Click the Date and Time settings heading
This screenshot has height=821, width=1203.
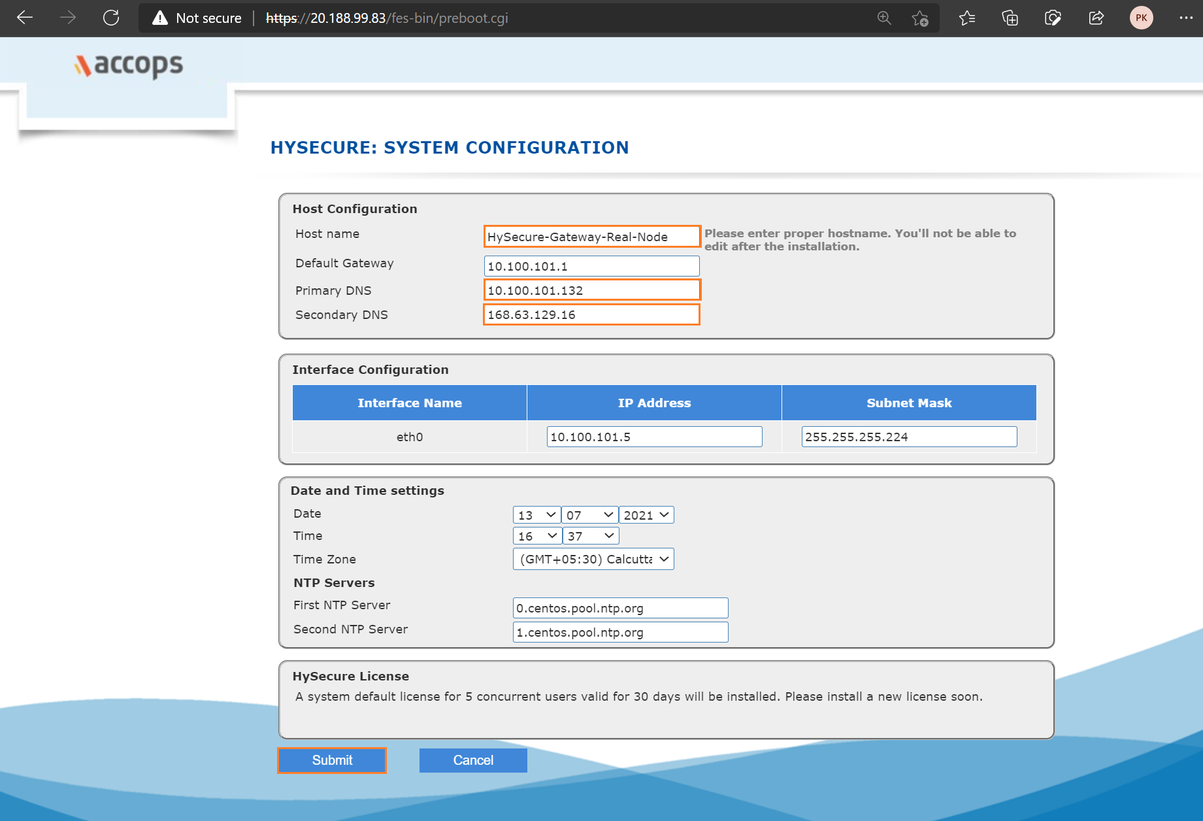point(367,490)
